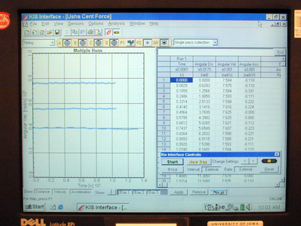Open the Edit menu
The height and width of the screenshot is (226, 301).
(x=45, y=24)
